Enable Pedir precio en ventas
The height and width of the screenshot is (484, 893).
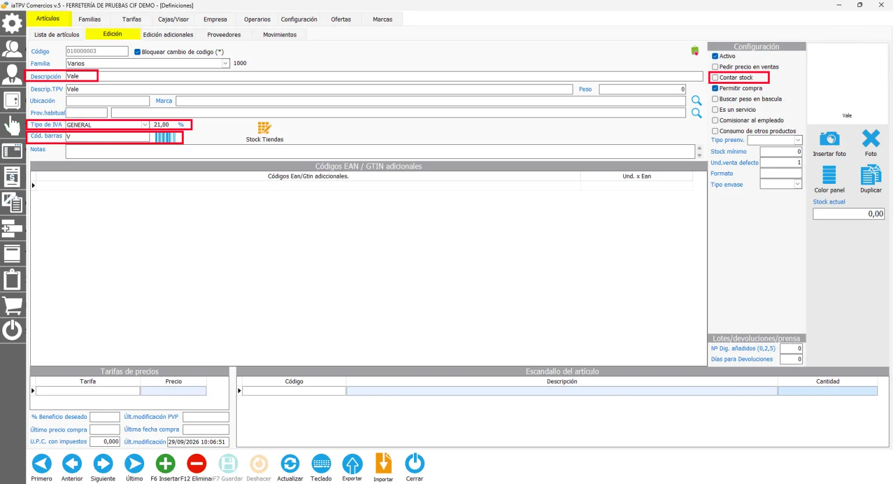coord(715,67)
